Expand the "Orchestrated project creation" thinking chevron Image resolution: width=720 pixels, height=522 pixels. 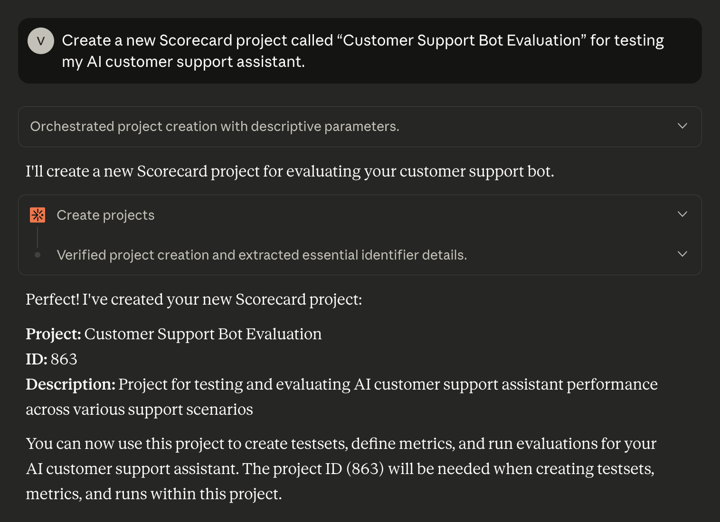click(x=682, y=126)
